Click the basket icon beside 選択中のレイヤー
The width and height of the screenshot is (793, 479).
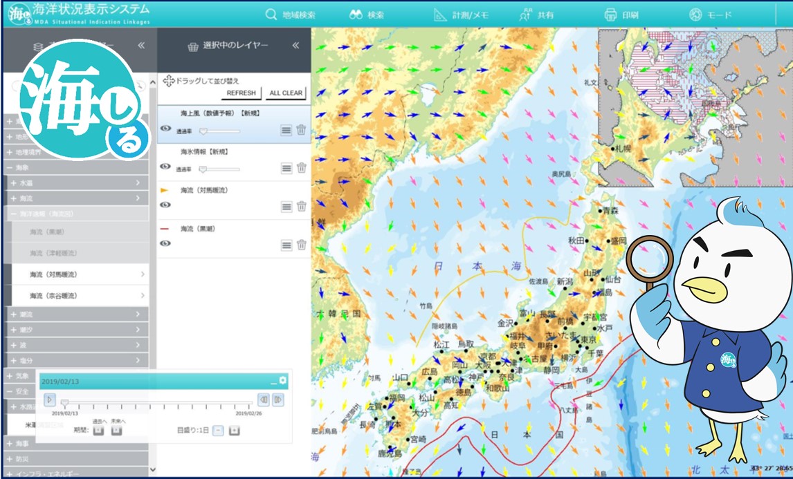pyautogui.click(x=192, y=46)
